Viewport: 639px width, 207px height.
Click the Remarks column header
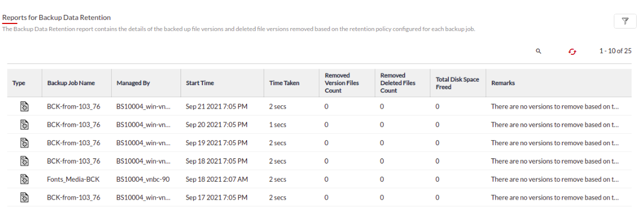pyautogui.click(x=503, y=83)
